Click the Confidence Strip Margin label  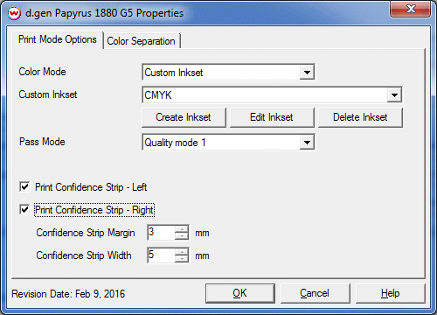coord(86,233)
